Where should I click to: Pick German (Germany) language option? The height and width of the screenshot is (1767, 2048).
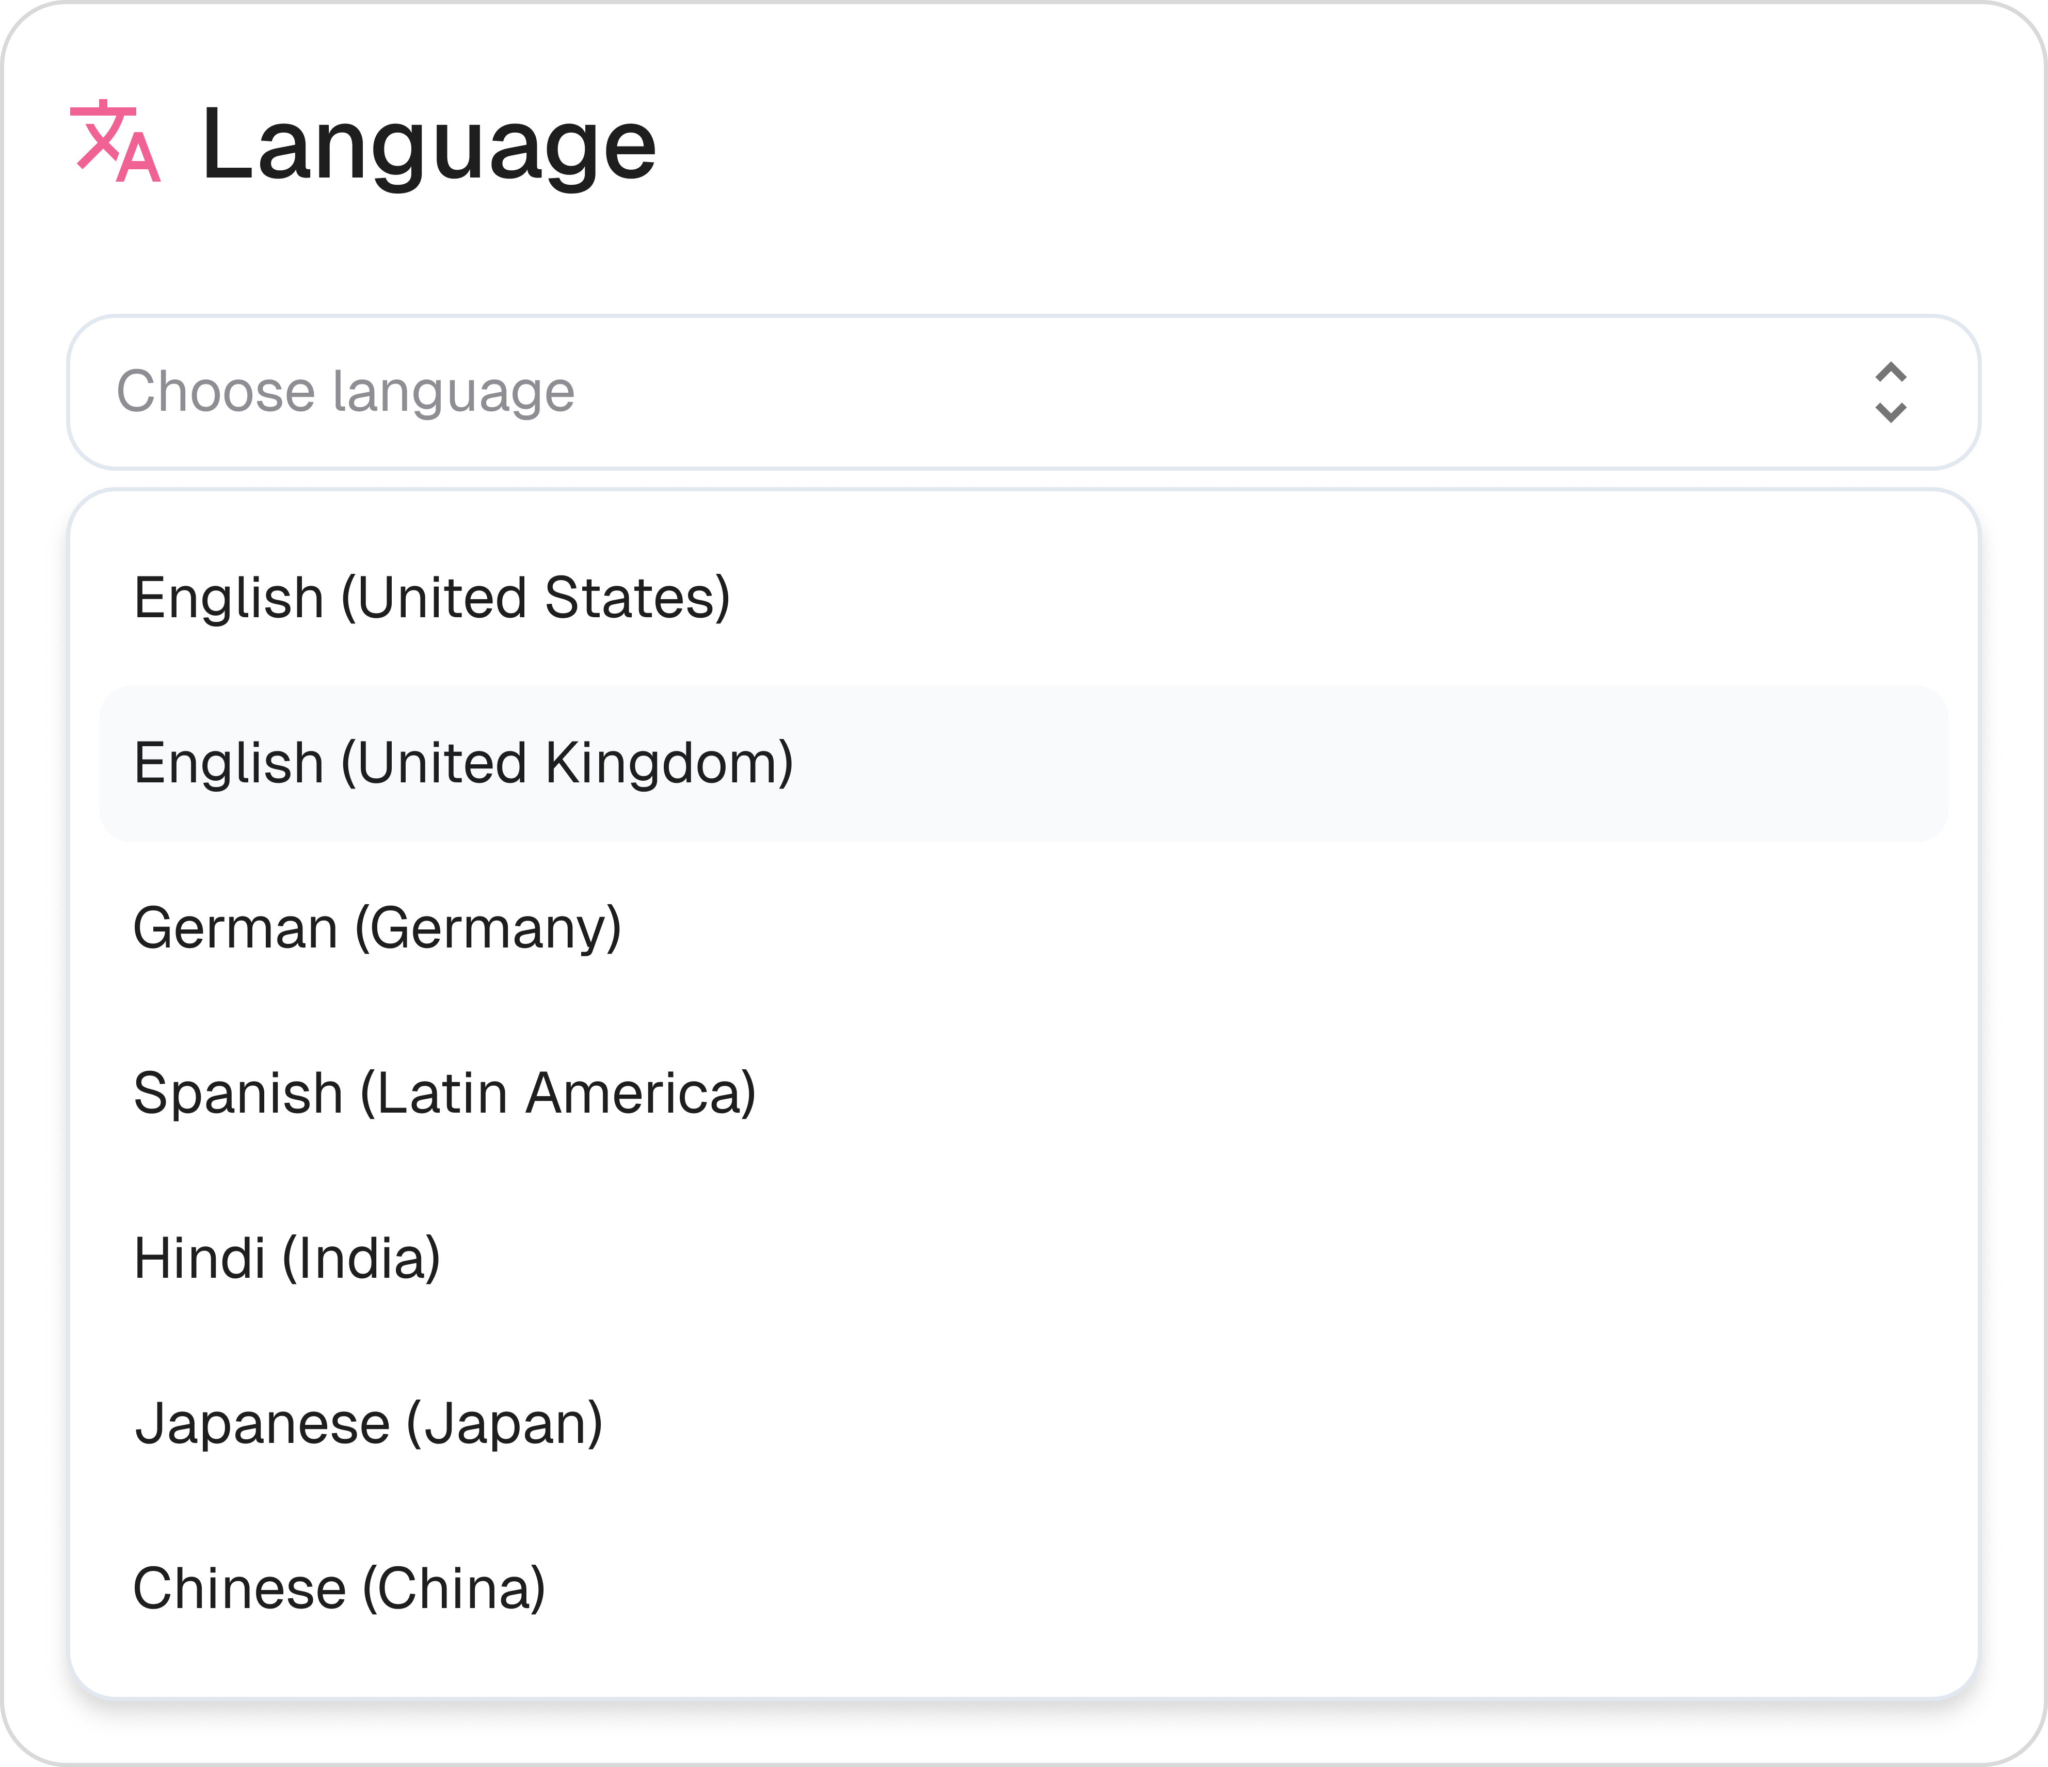1023,928
